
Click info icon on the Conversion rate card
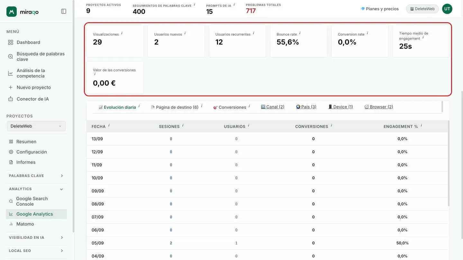[x=368, y=33]
